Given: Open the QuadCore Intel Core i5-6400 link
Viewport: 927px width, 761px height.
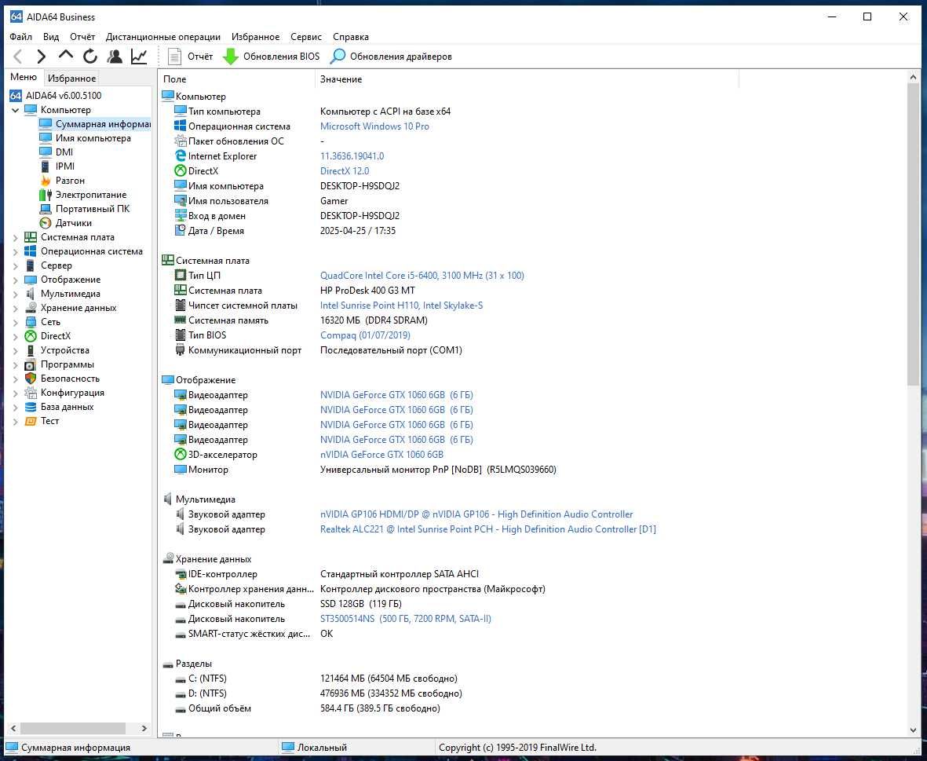Looking at the screenshot, I should (422, 276).
